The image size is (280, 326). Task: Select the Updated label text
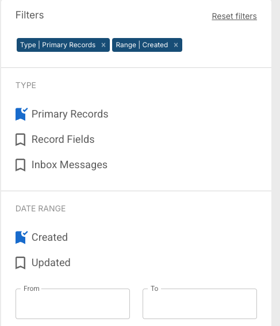51,263
